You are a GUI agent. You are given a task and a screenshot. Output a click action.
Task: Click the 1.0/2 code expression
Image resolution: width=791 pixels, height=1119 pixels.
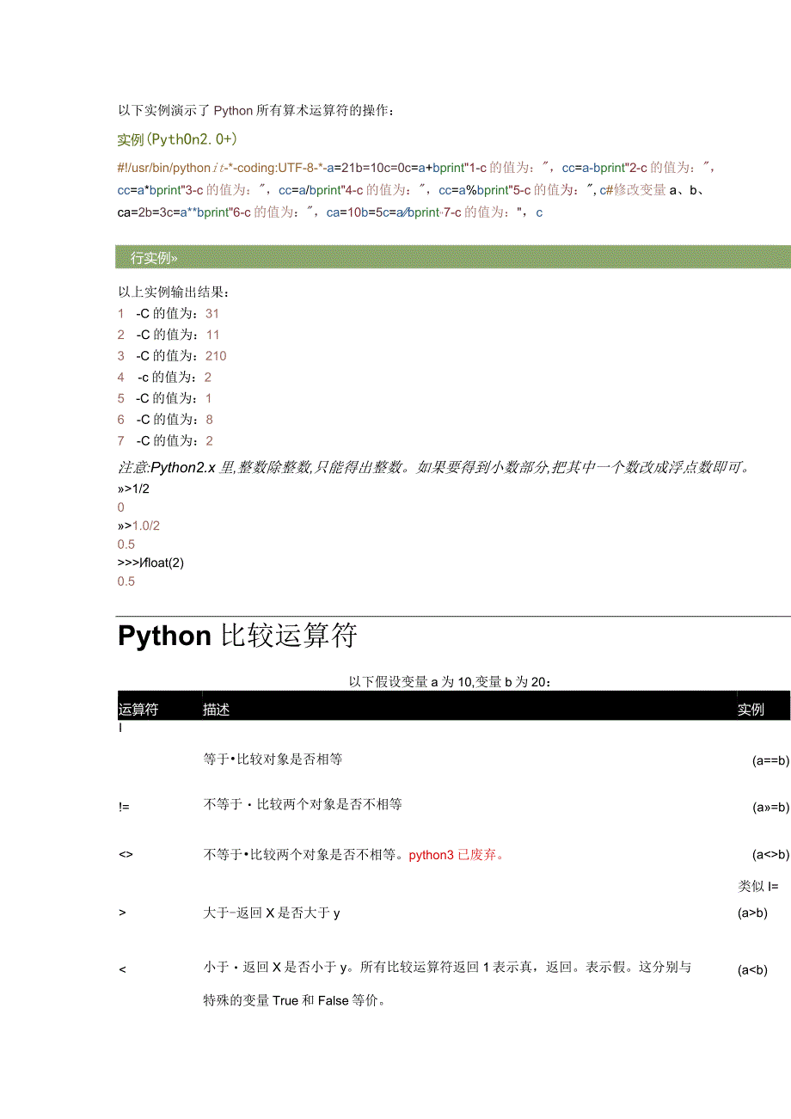coord(146,526)
